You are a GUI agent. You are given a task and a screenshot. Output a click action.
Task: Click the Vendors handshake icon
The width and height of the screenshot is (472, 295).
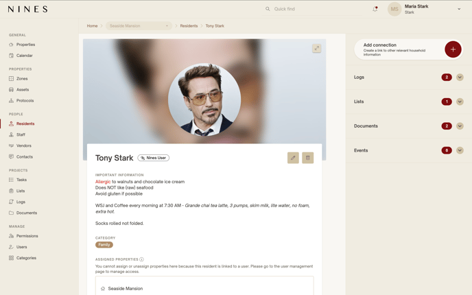coord(11,145)
